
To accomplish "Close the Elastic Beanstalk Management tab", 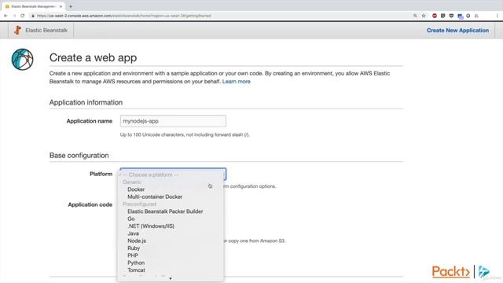I will click(x=61, y=6).
